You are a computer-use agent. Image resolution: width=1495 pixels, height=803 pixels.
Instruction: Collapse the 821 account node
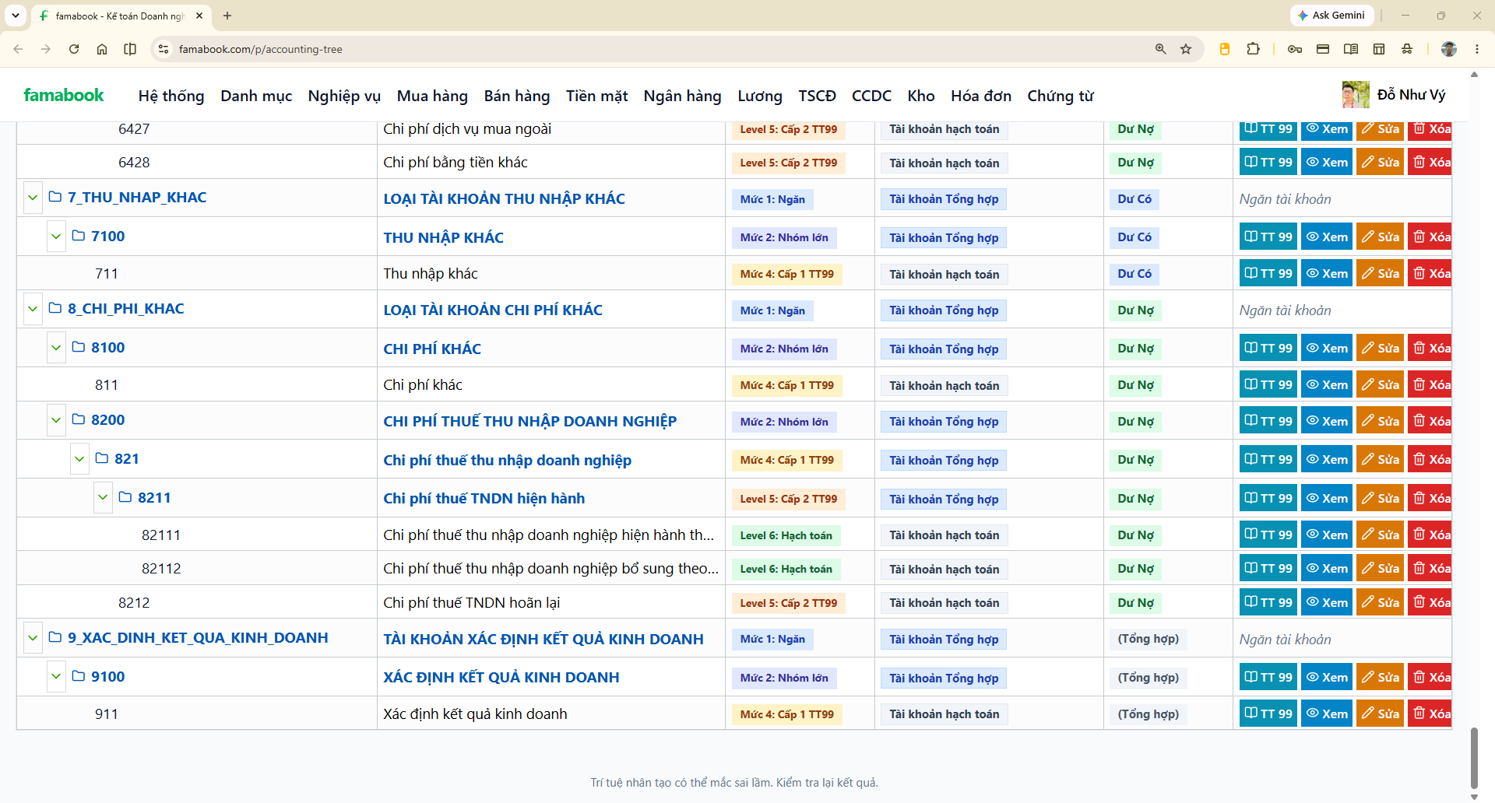79,459
